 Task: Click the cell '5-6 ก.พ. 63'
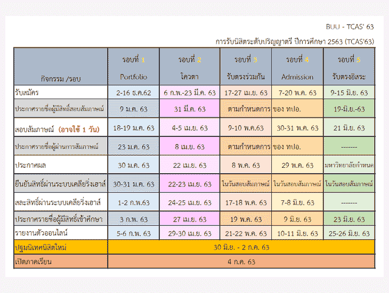[134, 233]
